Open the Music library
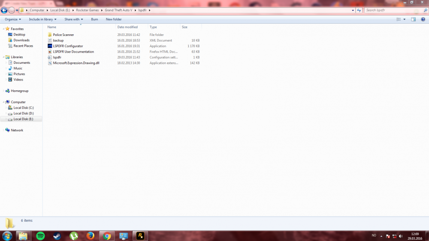429x241 pixels. 18,68
